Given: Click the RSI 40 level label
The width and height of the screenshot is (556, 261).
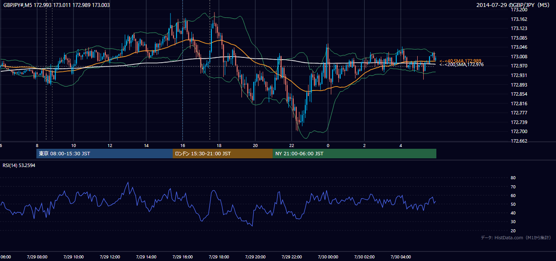Looking at the screenshot, I should tap(513, 213).
